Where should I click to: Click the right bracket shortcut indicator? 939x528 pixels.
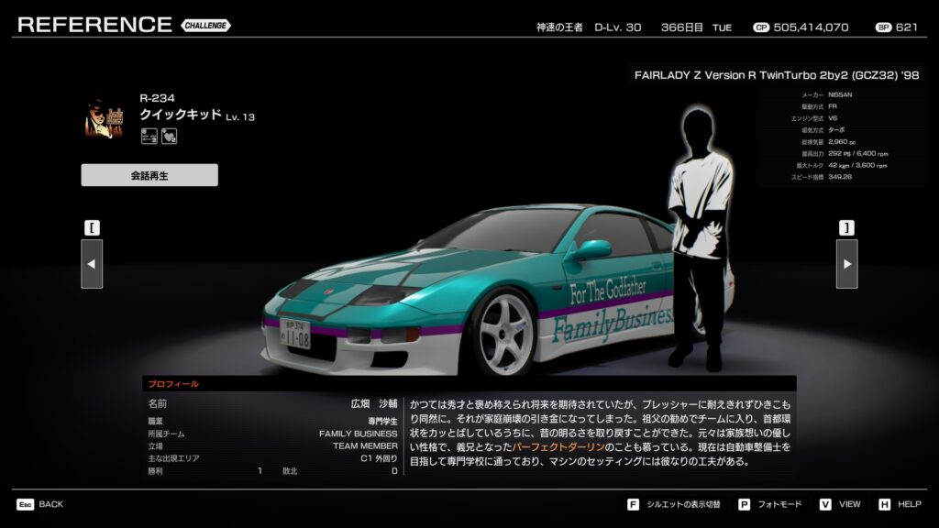point(846,227)
